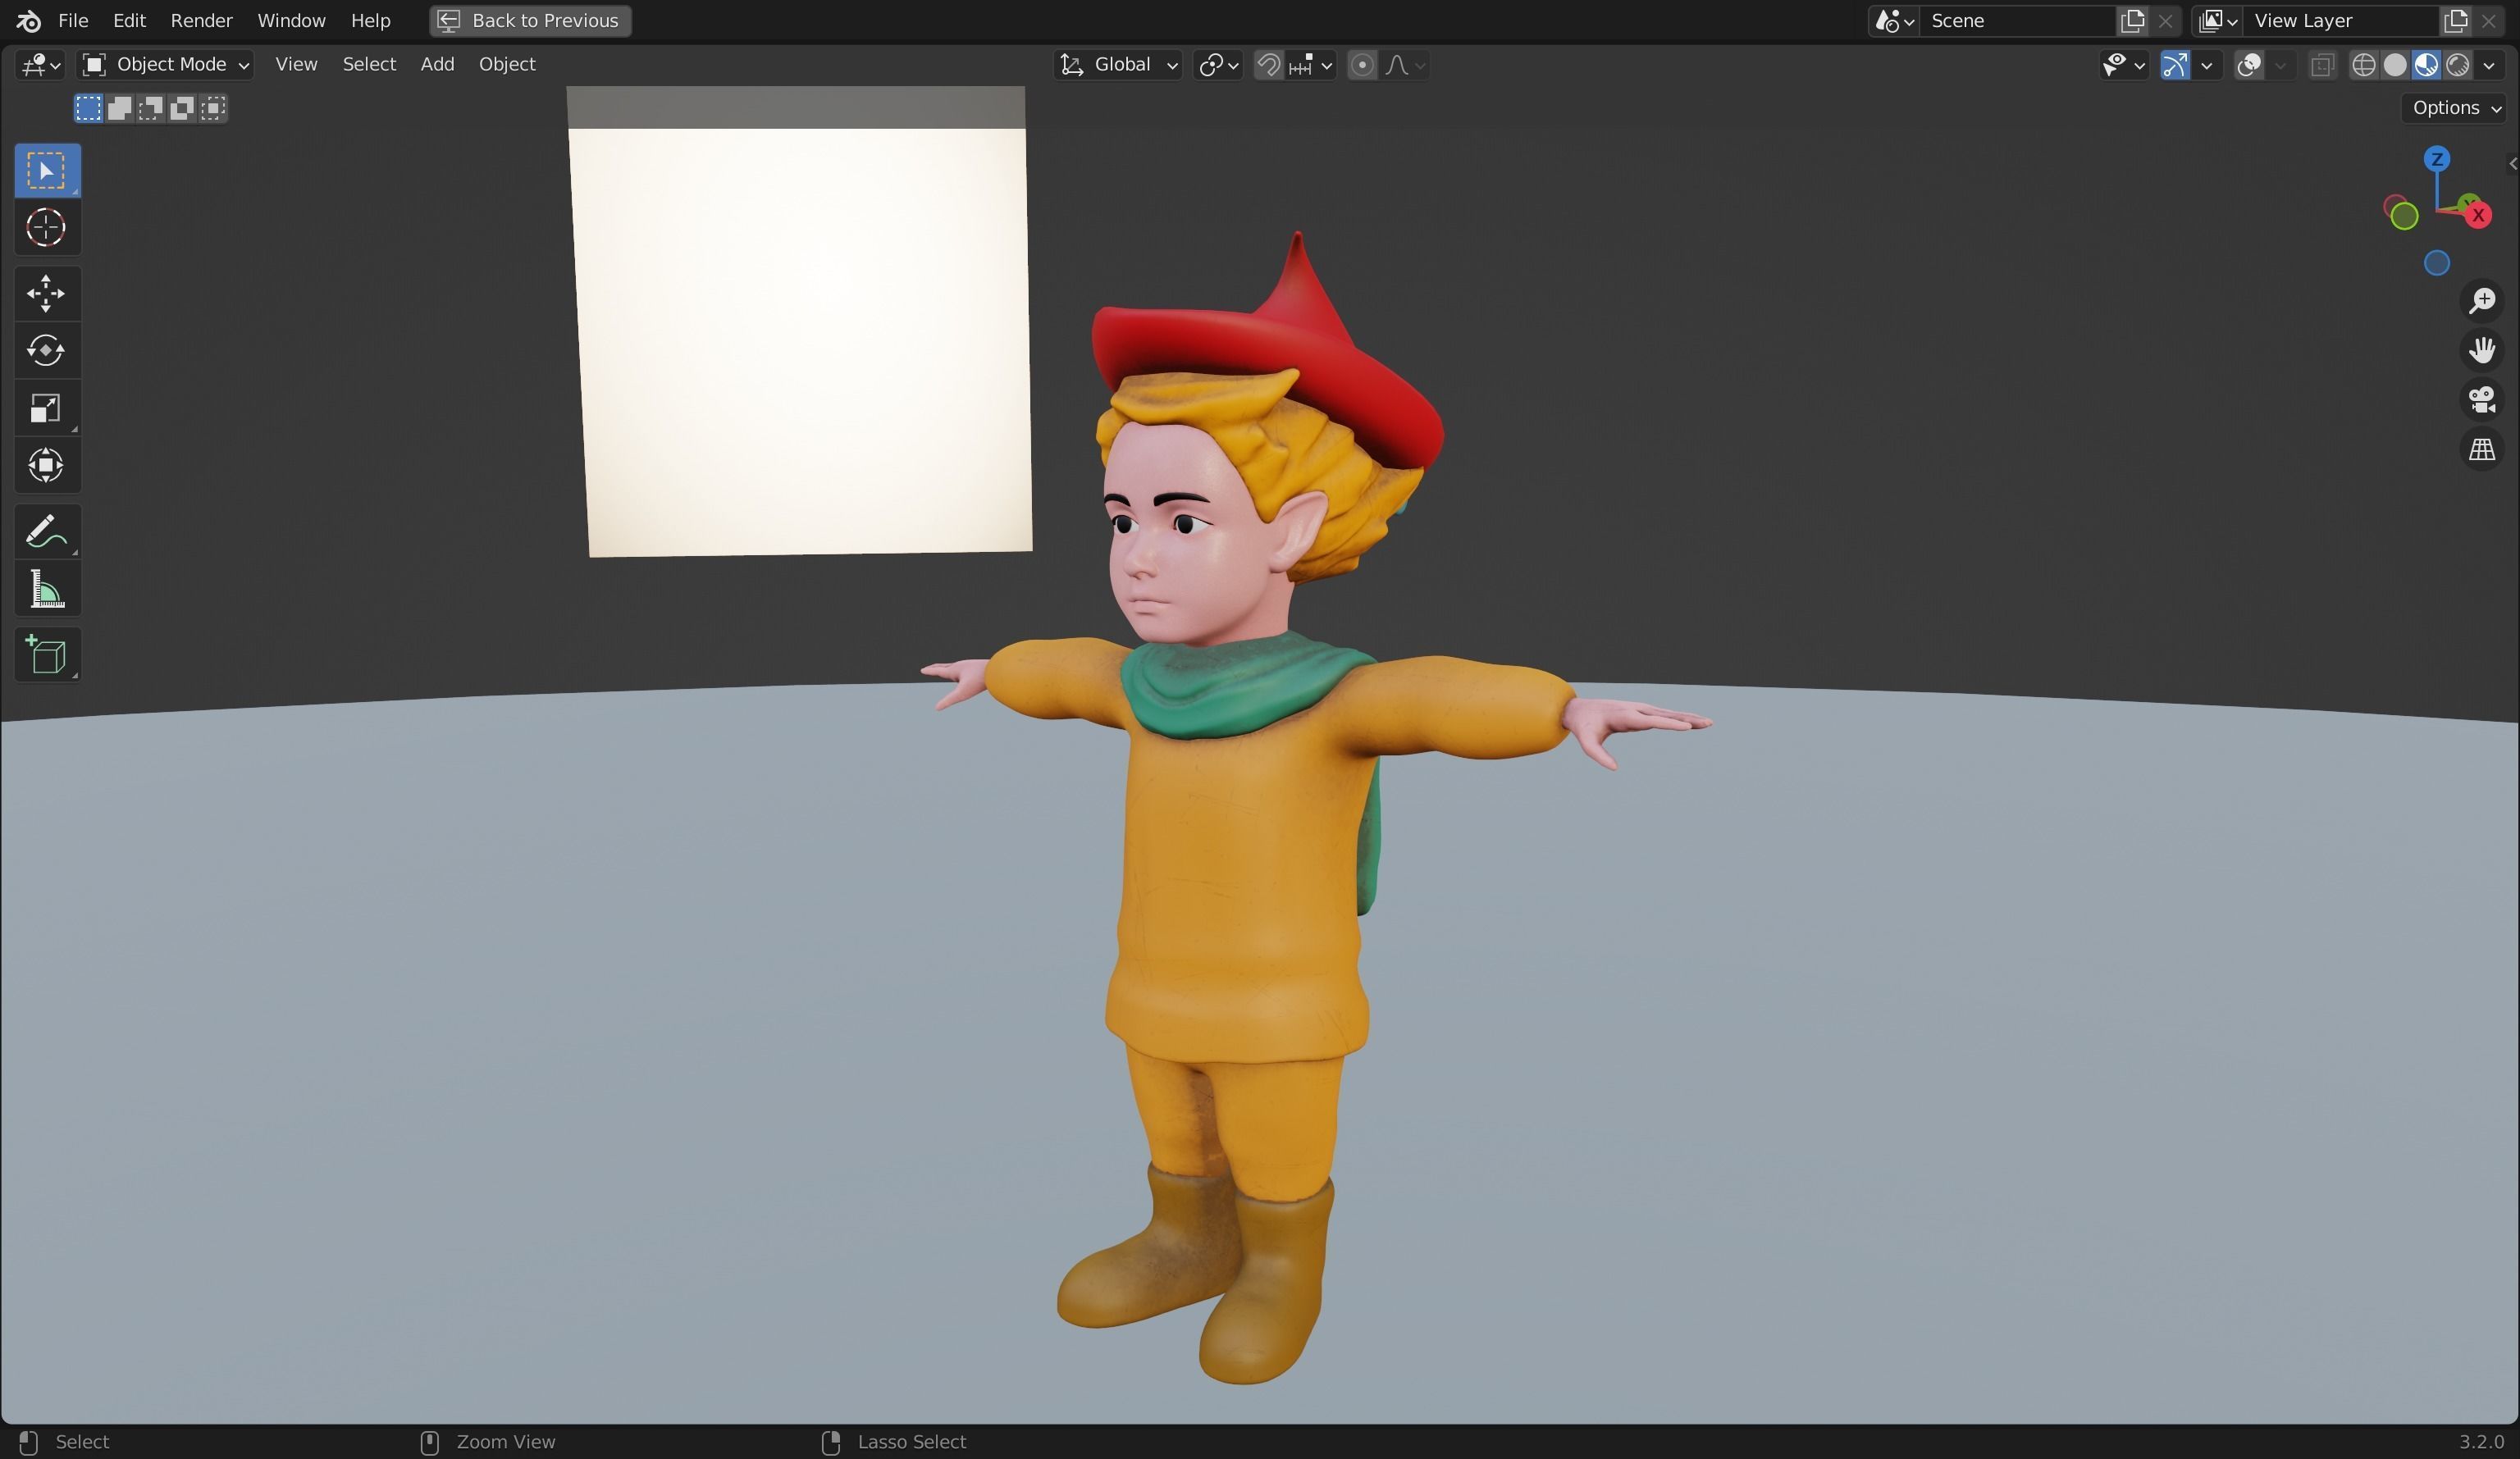
Task: Click the negative Z blue gizmo circle
Action: [2437, 263]
